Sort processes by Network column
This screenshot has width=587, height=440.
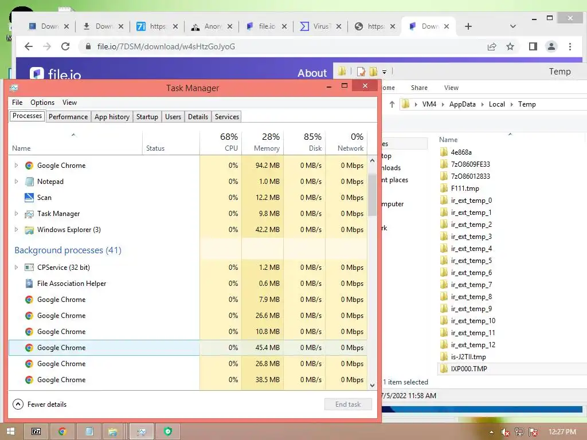coord(346,142)
